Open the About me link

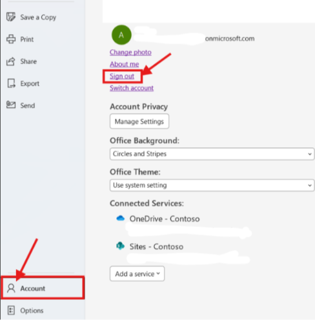point(124,64)
